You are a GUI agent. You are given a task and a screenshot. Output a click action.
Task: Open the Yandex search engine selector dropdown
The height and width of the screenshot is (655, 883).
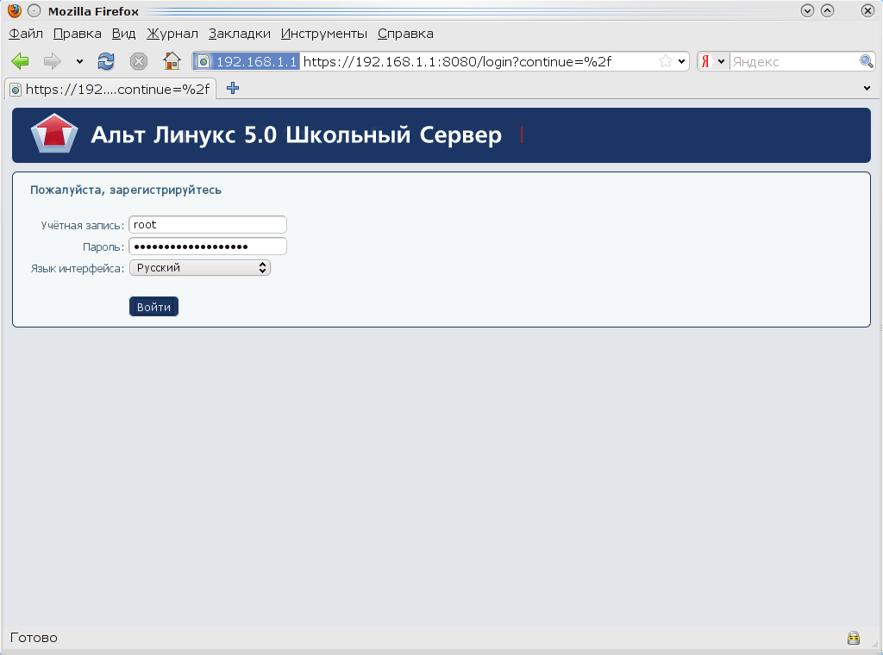coord(713,61)
